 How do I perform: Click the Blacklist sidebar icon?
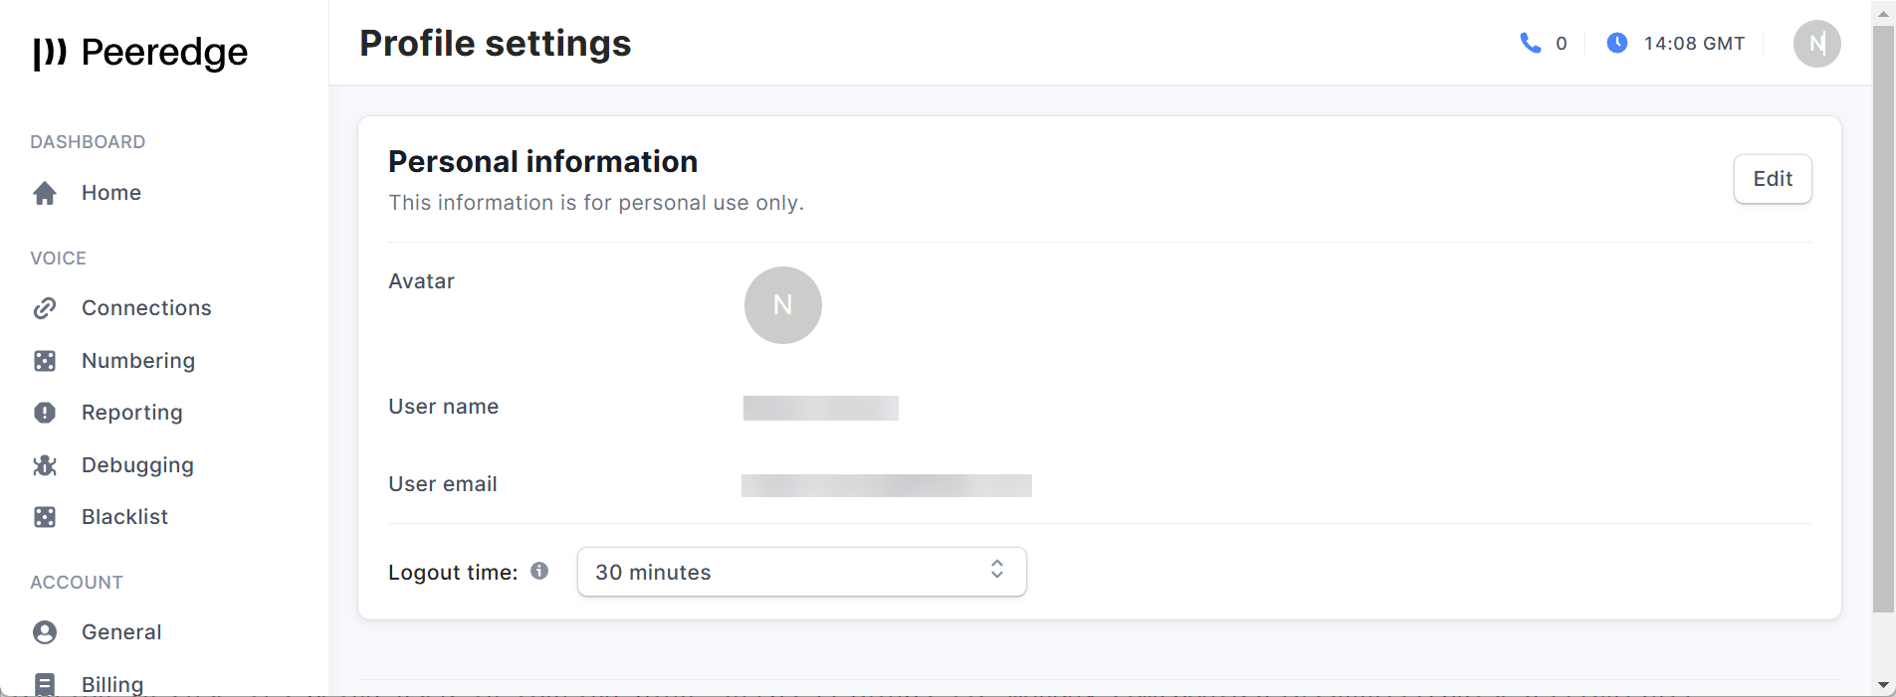click(x=45, y=517)
